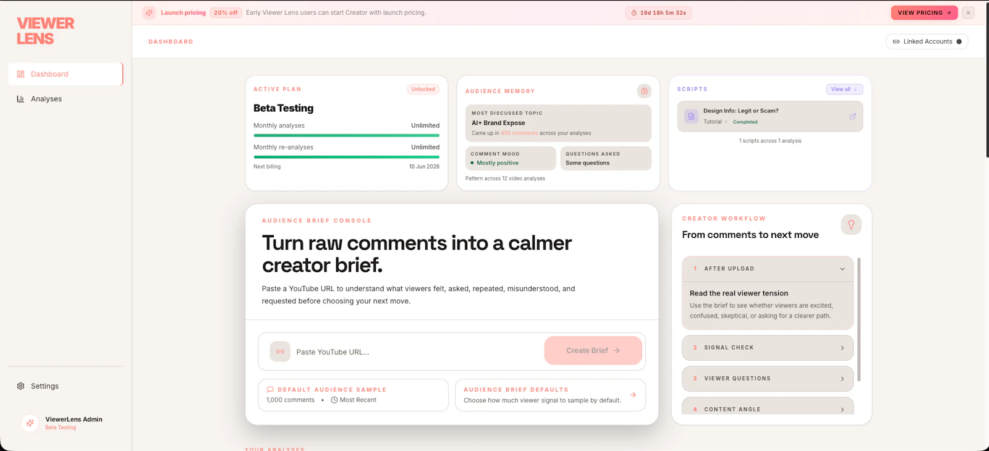Click the Create Brief arrow icon
Image resolution: width=989 pixels, height=451 pixels.
(x=616, y=350)
